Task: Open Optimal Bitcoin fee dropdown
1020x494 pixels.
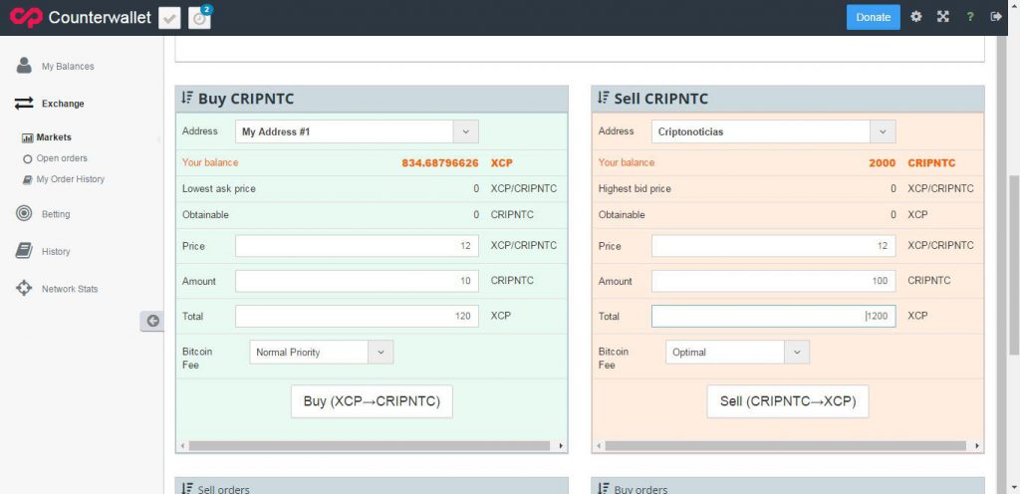Action: click(x=738, y=353)
